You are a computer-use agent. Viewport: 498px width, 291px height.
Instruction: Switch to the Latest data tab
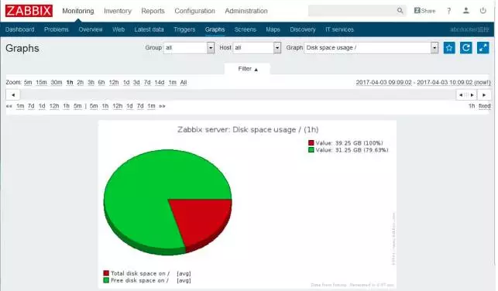pos(149,29)
